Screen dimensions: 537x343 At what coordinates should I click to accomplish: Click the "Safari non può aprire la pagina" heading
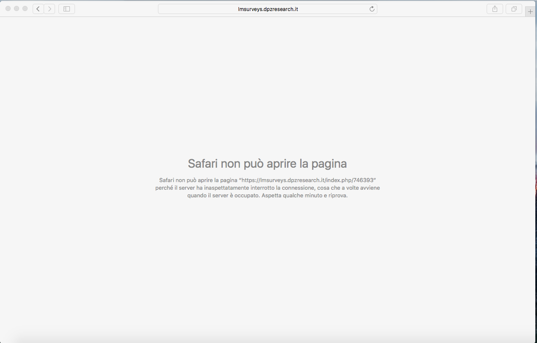[x=267, y=163]
